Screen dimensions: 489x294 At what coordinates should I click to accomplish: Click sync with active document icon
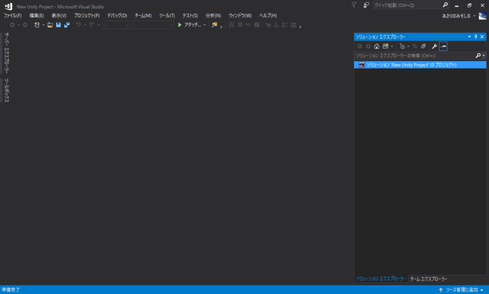(x=415, y=46)
